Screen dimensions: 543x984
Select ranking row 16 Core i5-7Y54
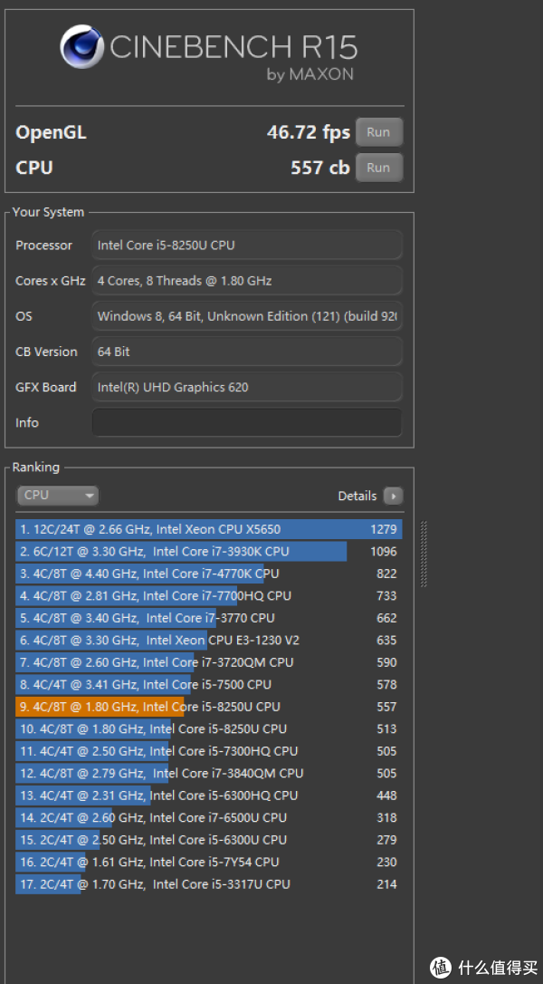pos(209,862)
